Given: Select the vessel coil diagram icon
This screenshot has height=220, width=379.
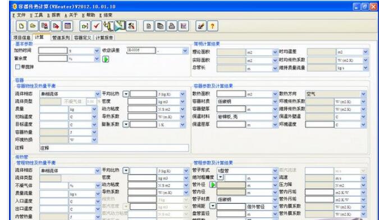Looking at the screenshot, I should (x=108, y=26).
